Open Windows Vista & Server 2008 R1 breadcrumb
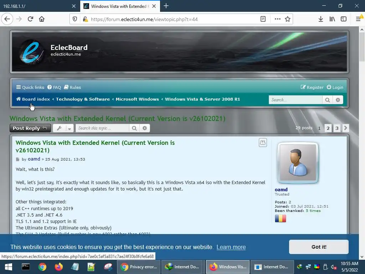The image size is (365, 274). point(202,99)
